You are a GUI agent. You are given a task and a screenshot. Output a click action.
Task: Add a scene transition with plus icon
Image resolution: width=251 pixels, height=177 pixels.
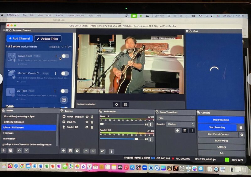click(178, 130)
